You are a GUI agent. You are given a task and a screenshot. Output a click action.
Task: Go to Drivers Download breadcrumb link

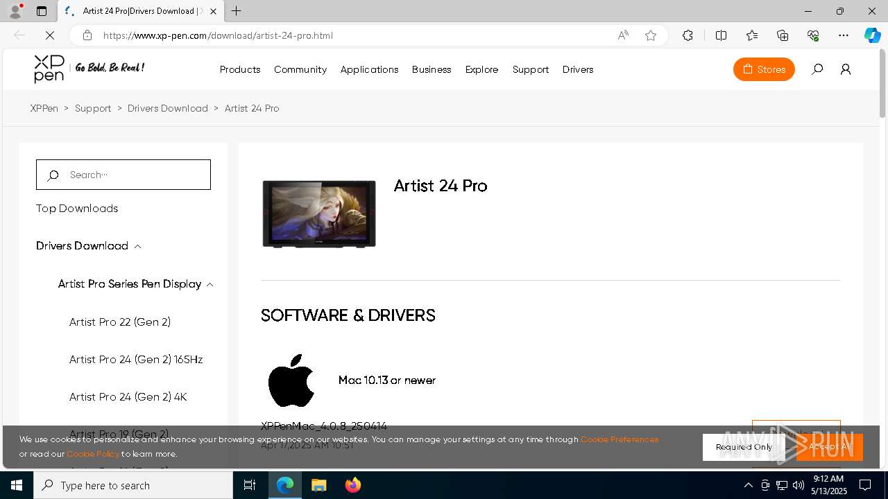click(168, 108)
